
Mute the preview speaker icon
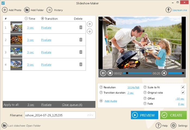[164, 73]
